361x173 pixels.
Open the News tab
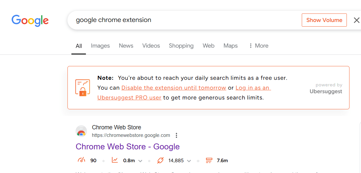[126, 46]
